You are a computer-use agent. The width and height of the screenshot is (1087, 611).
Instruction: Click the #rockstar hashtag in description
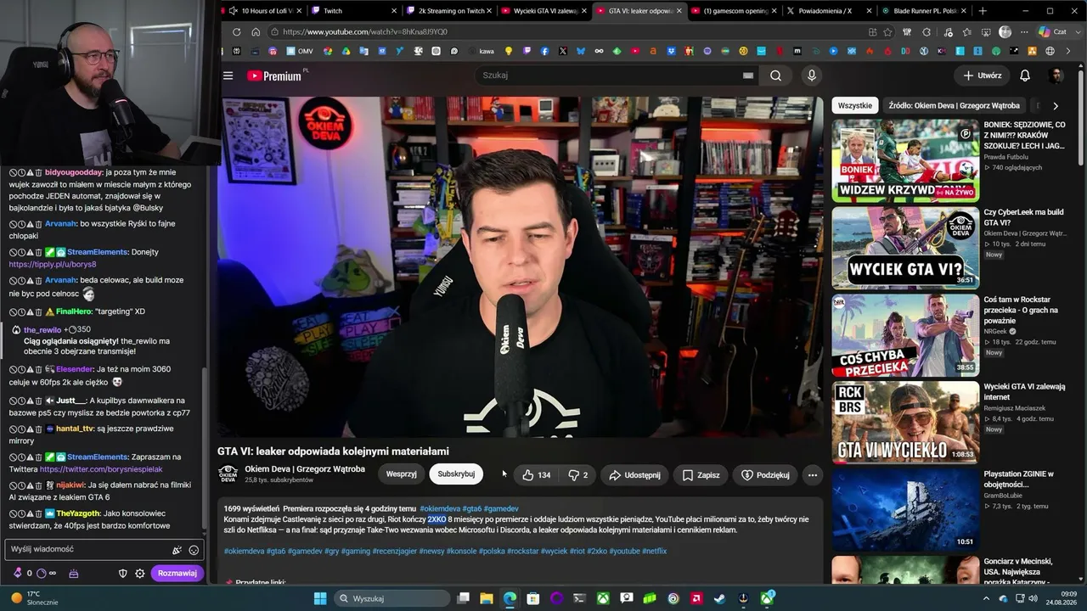point(523,552)
